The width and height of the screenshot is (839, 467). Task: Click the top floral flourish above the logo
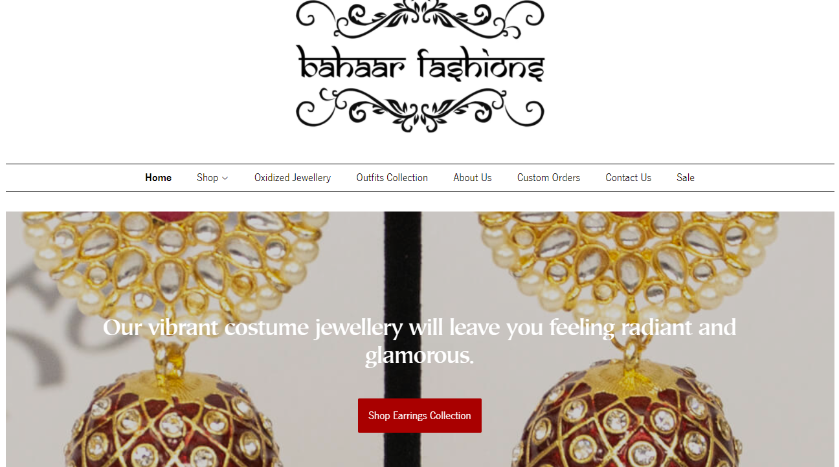click(x=420, y=18)
